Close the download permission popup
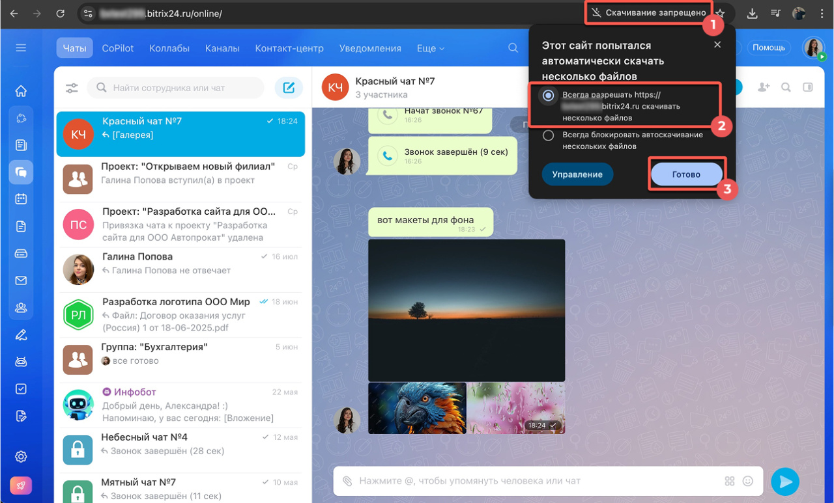Image resolution: width=834 pixels, height=503 pixels. (x=717, y=45)
